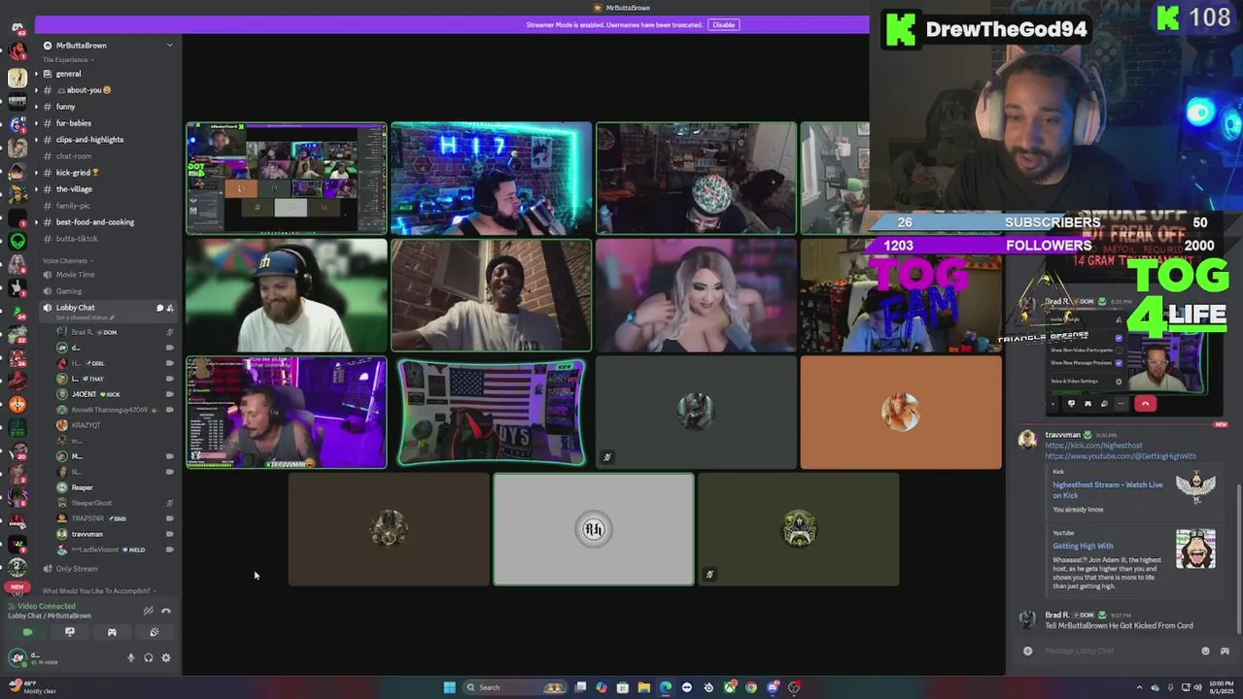
Task: Focus the purple-lit travvvman video tile
Action: point(287,413)
